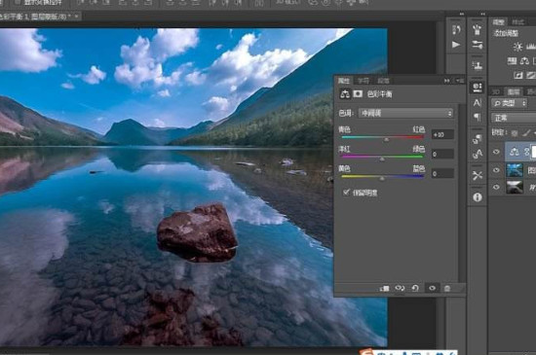Click the delete adjustment trash icon
The height and width of the screenshot is (355, 536).
(x=446, y=289)
